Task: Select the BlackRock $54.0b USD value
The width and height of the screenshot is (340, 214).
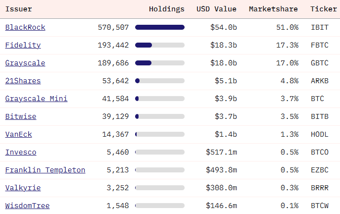Action: [x=225, y=27]
